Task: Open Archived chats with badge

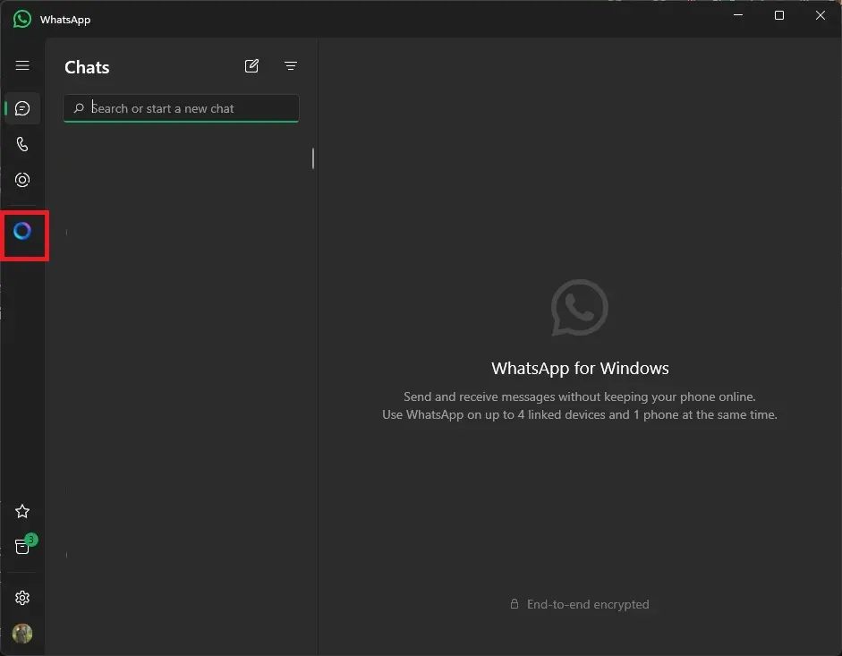Action: click(25, 544)
